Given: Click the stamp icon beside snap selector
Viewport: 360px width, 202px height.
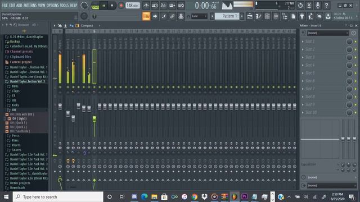Looking at the screenshot, I should click(181, 16).
